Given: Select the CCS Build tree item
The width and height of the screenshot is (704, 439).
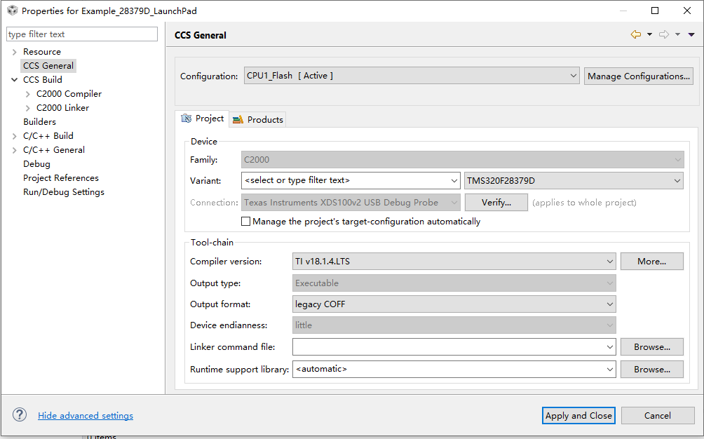Looking at the screenshot, I should point(43,79).
